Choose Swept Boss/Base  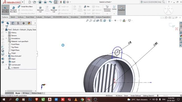pos(25,7)
